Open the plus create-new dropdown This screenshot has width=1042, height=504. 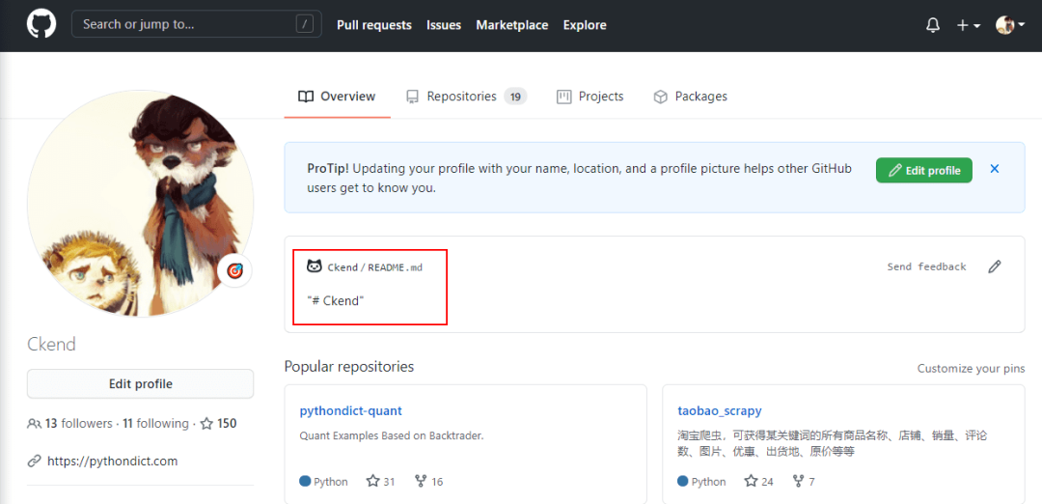point(969,25)
